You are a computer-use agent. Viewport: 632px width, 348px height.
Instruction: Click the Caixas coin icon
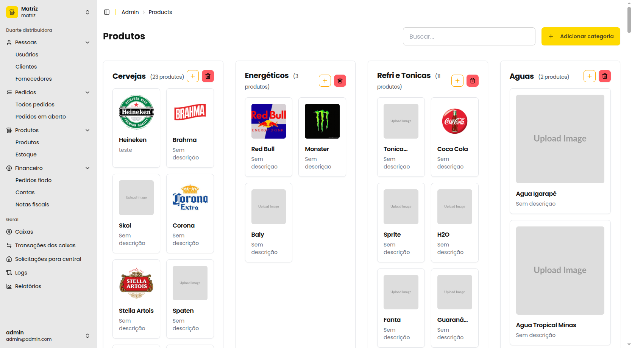click(9, 232)
